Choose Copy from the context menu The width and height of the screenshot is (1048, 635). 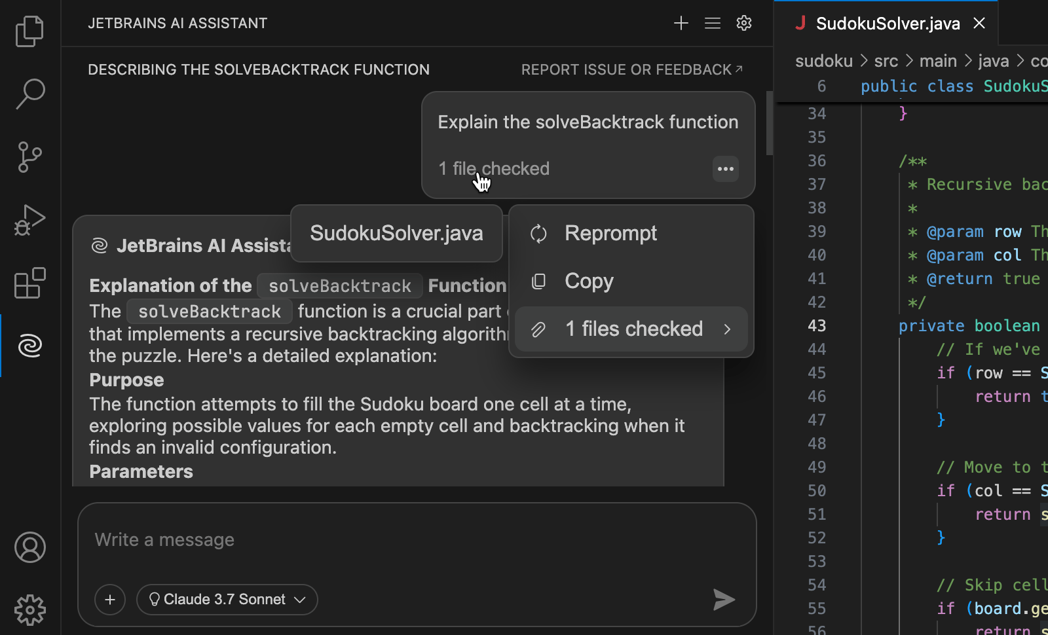[x=589, y=281]
